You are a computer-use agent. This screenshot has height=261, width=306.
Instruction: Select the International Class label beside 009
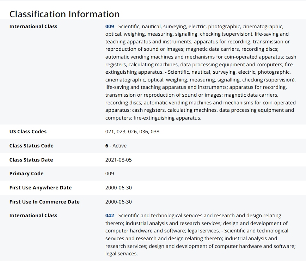click(33, 26)
